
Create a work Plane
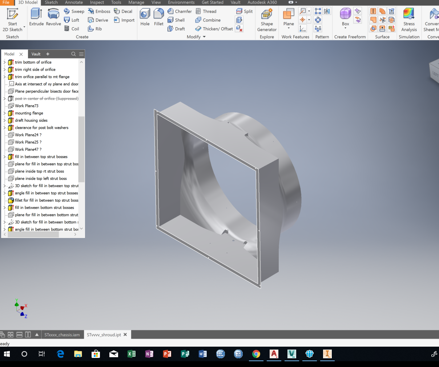(x=289, y=17)
